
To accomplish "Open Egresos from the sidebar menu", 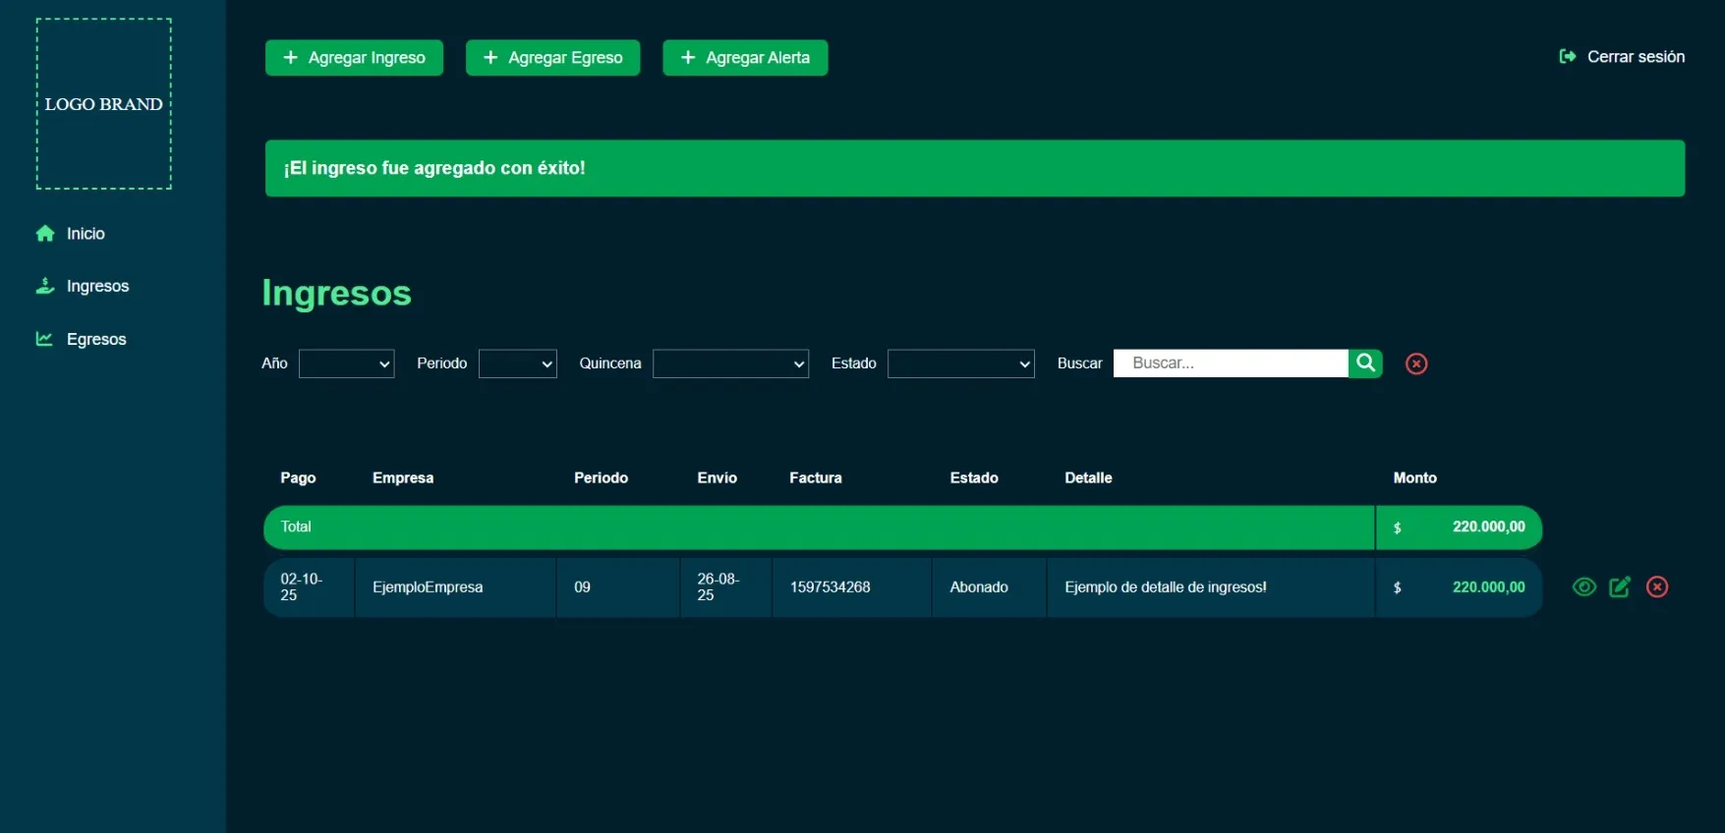I will pyautogui.click(x=96, y=339).
